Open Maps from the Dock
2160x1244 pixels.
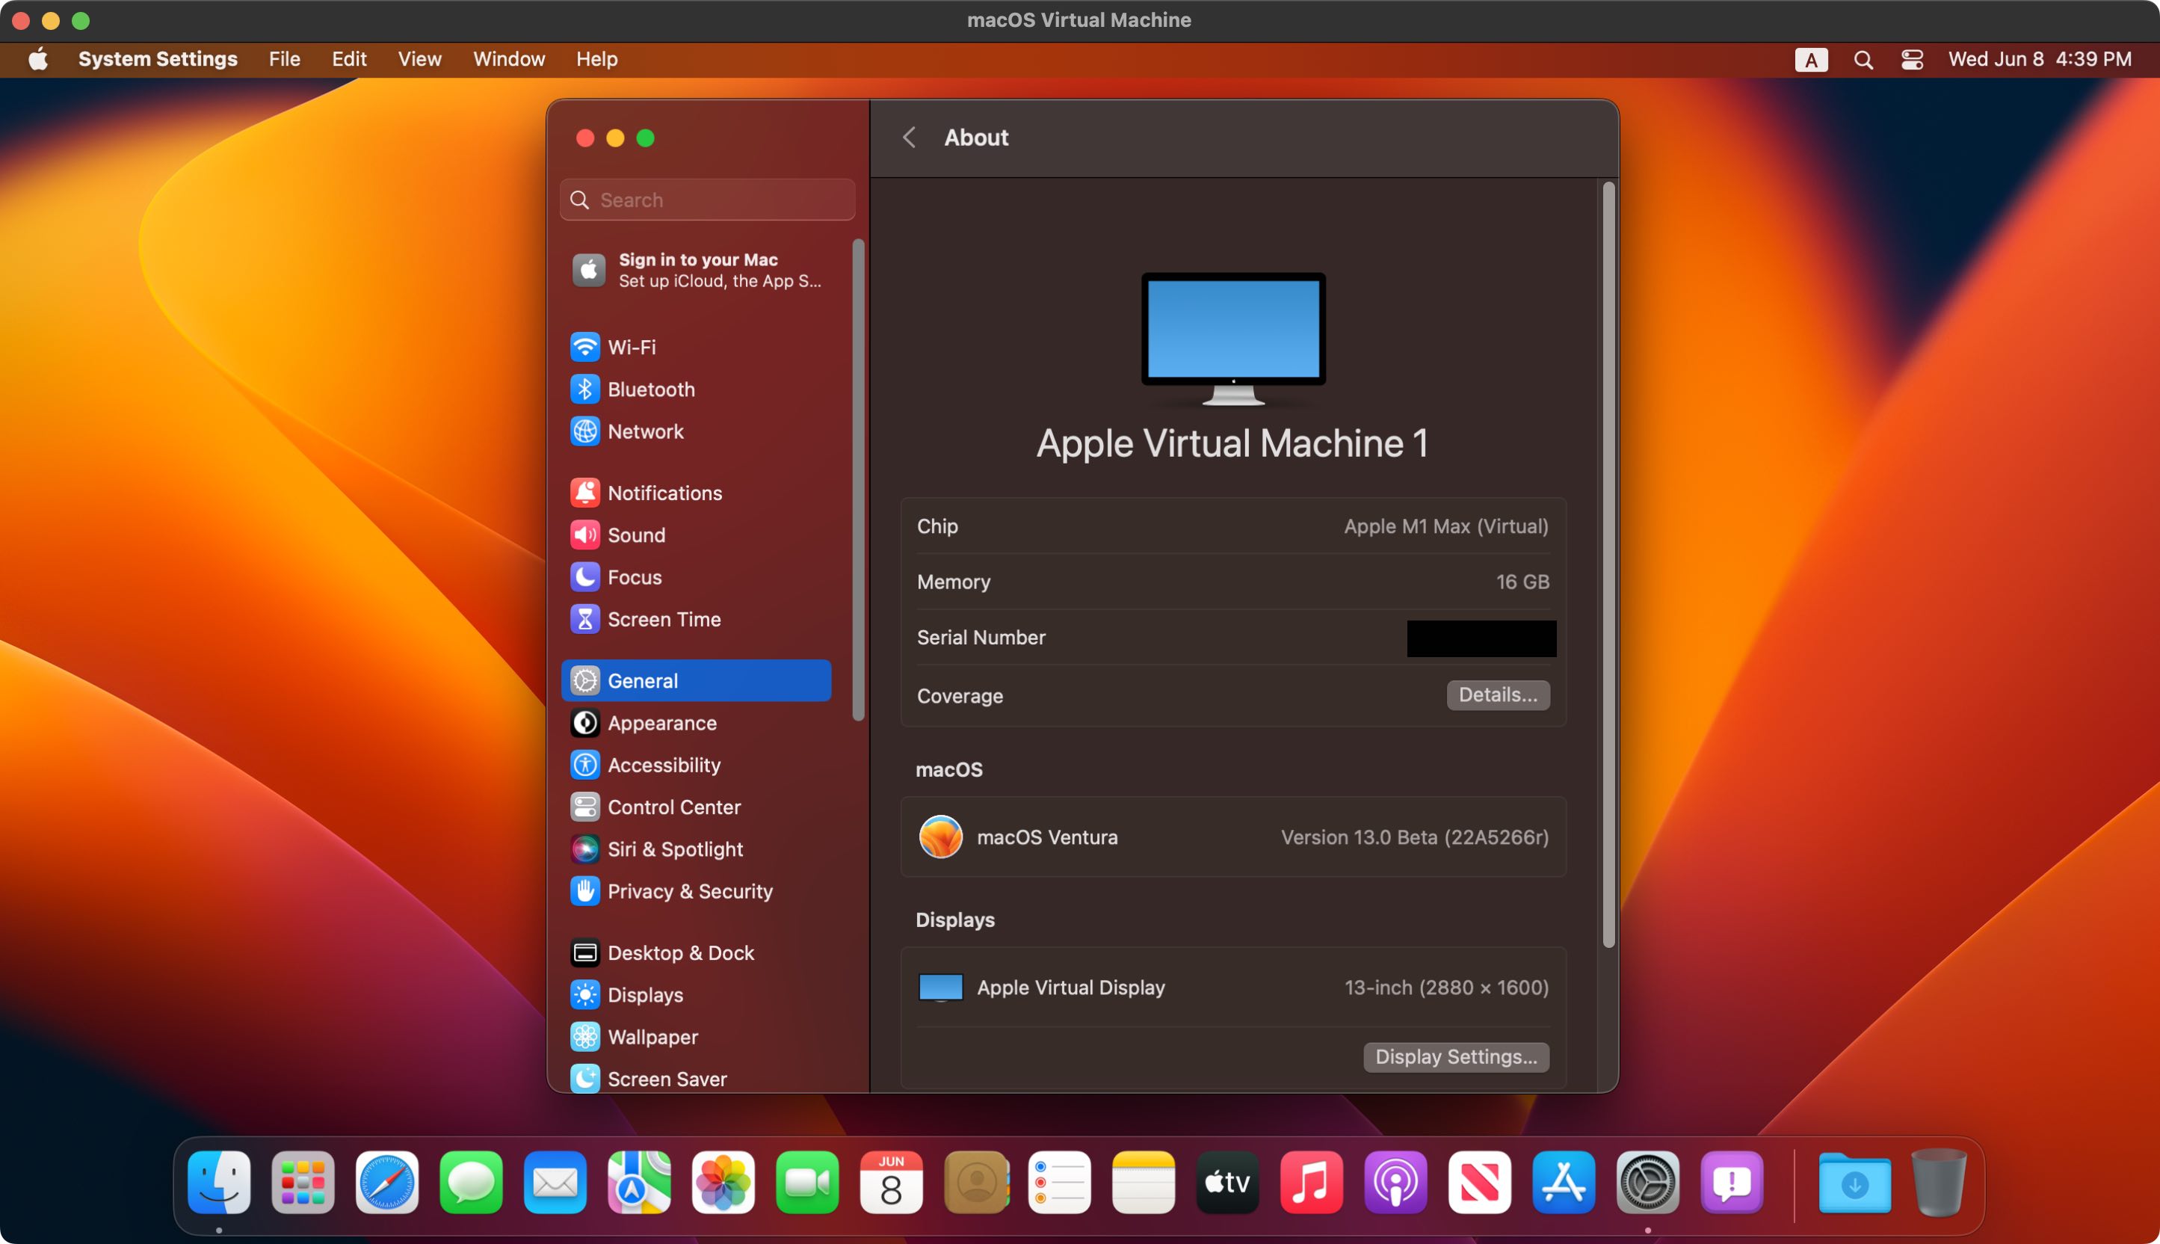tap(639, 1183)
